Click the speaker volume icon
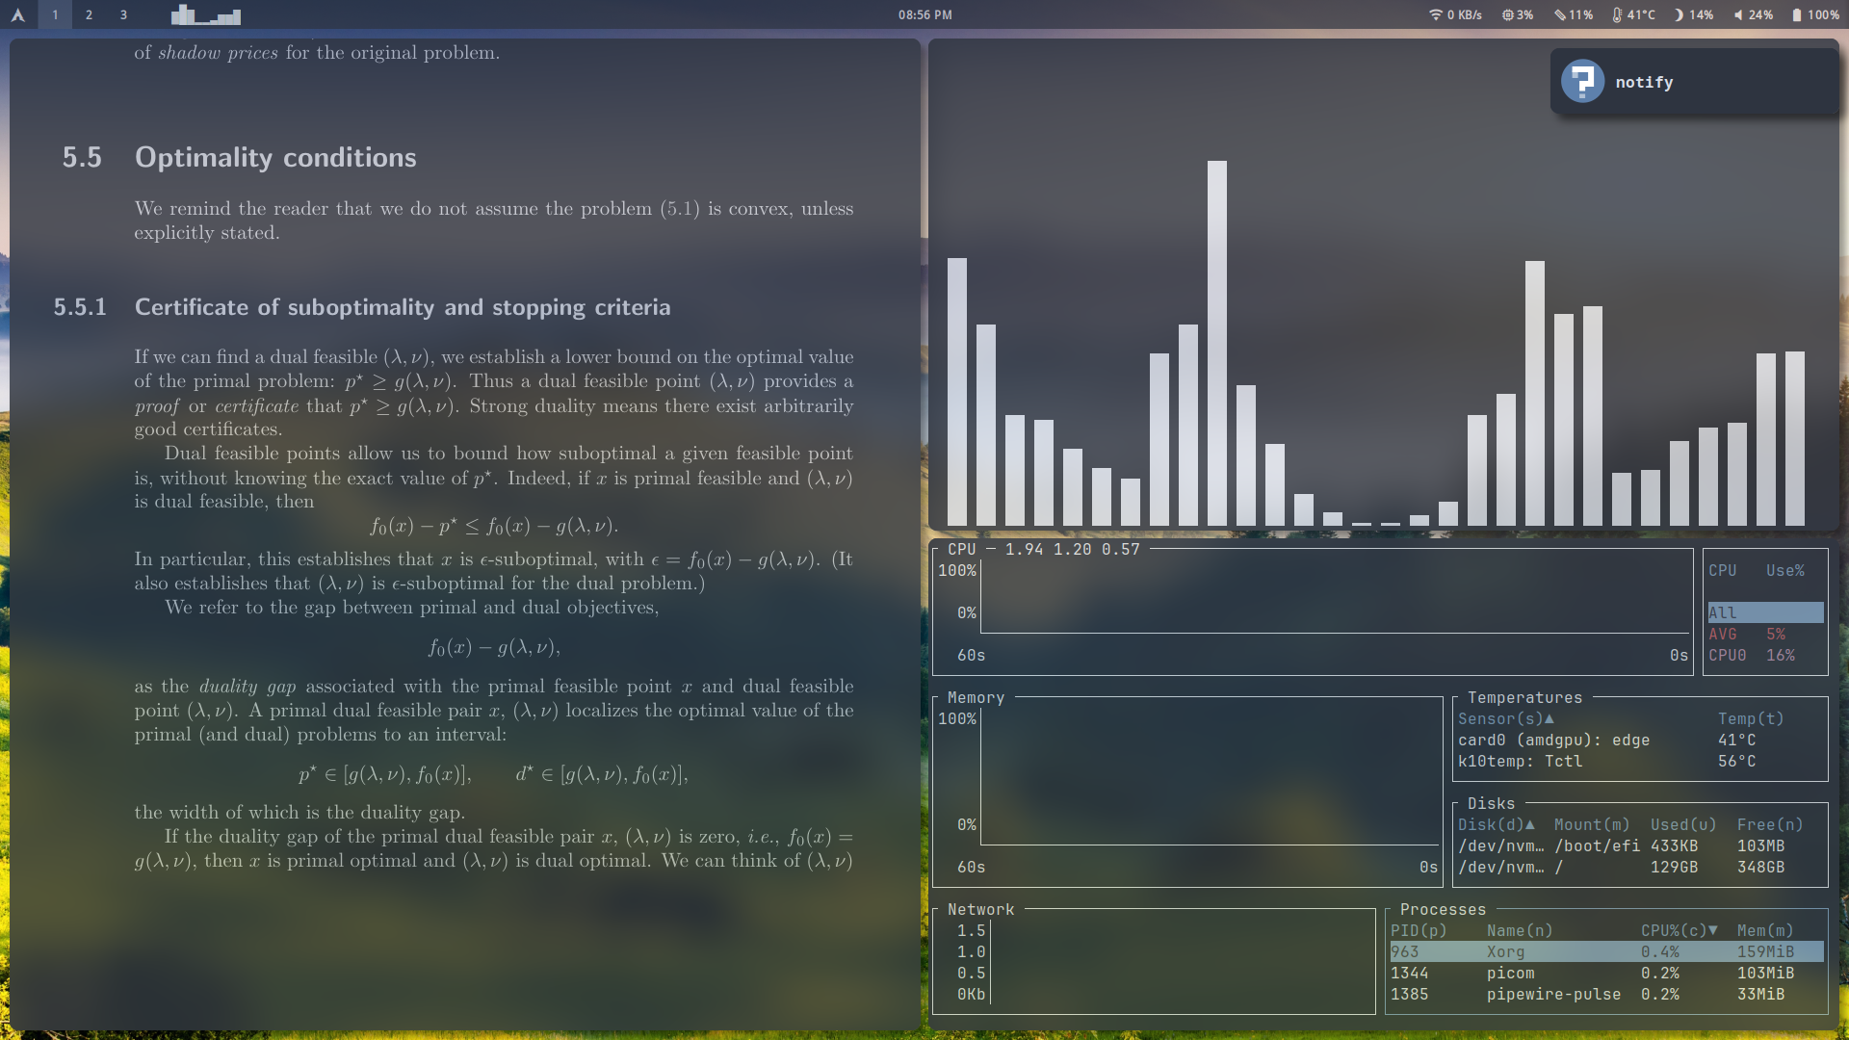Viewport: 1849px width, 1040px height. click(1738, 14)
